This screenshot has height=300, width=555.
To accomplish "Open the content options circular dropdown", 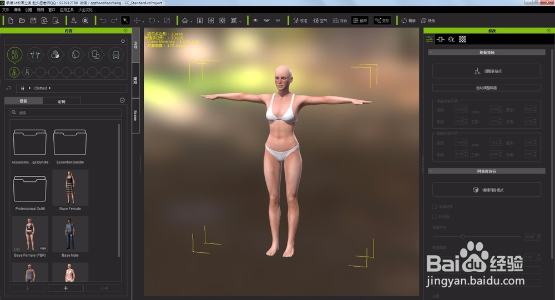I will coord(122,100).
